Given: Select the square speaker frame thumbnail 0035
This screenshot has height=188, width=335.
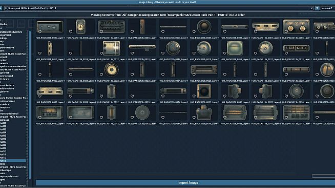Looking at the screenshot, I should coord(204,91).
